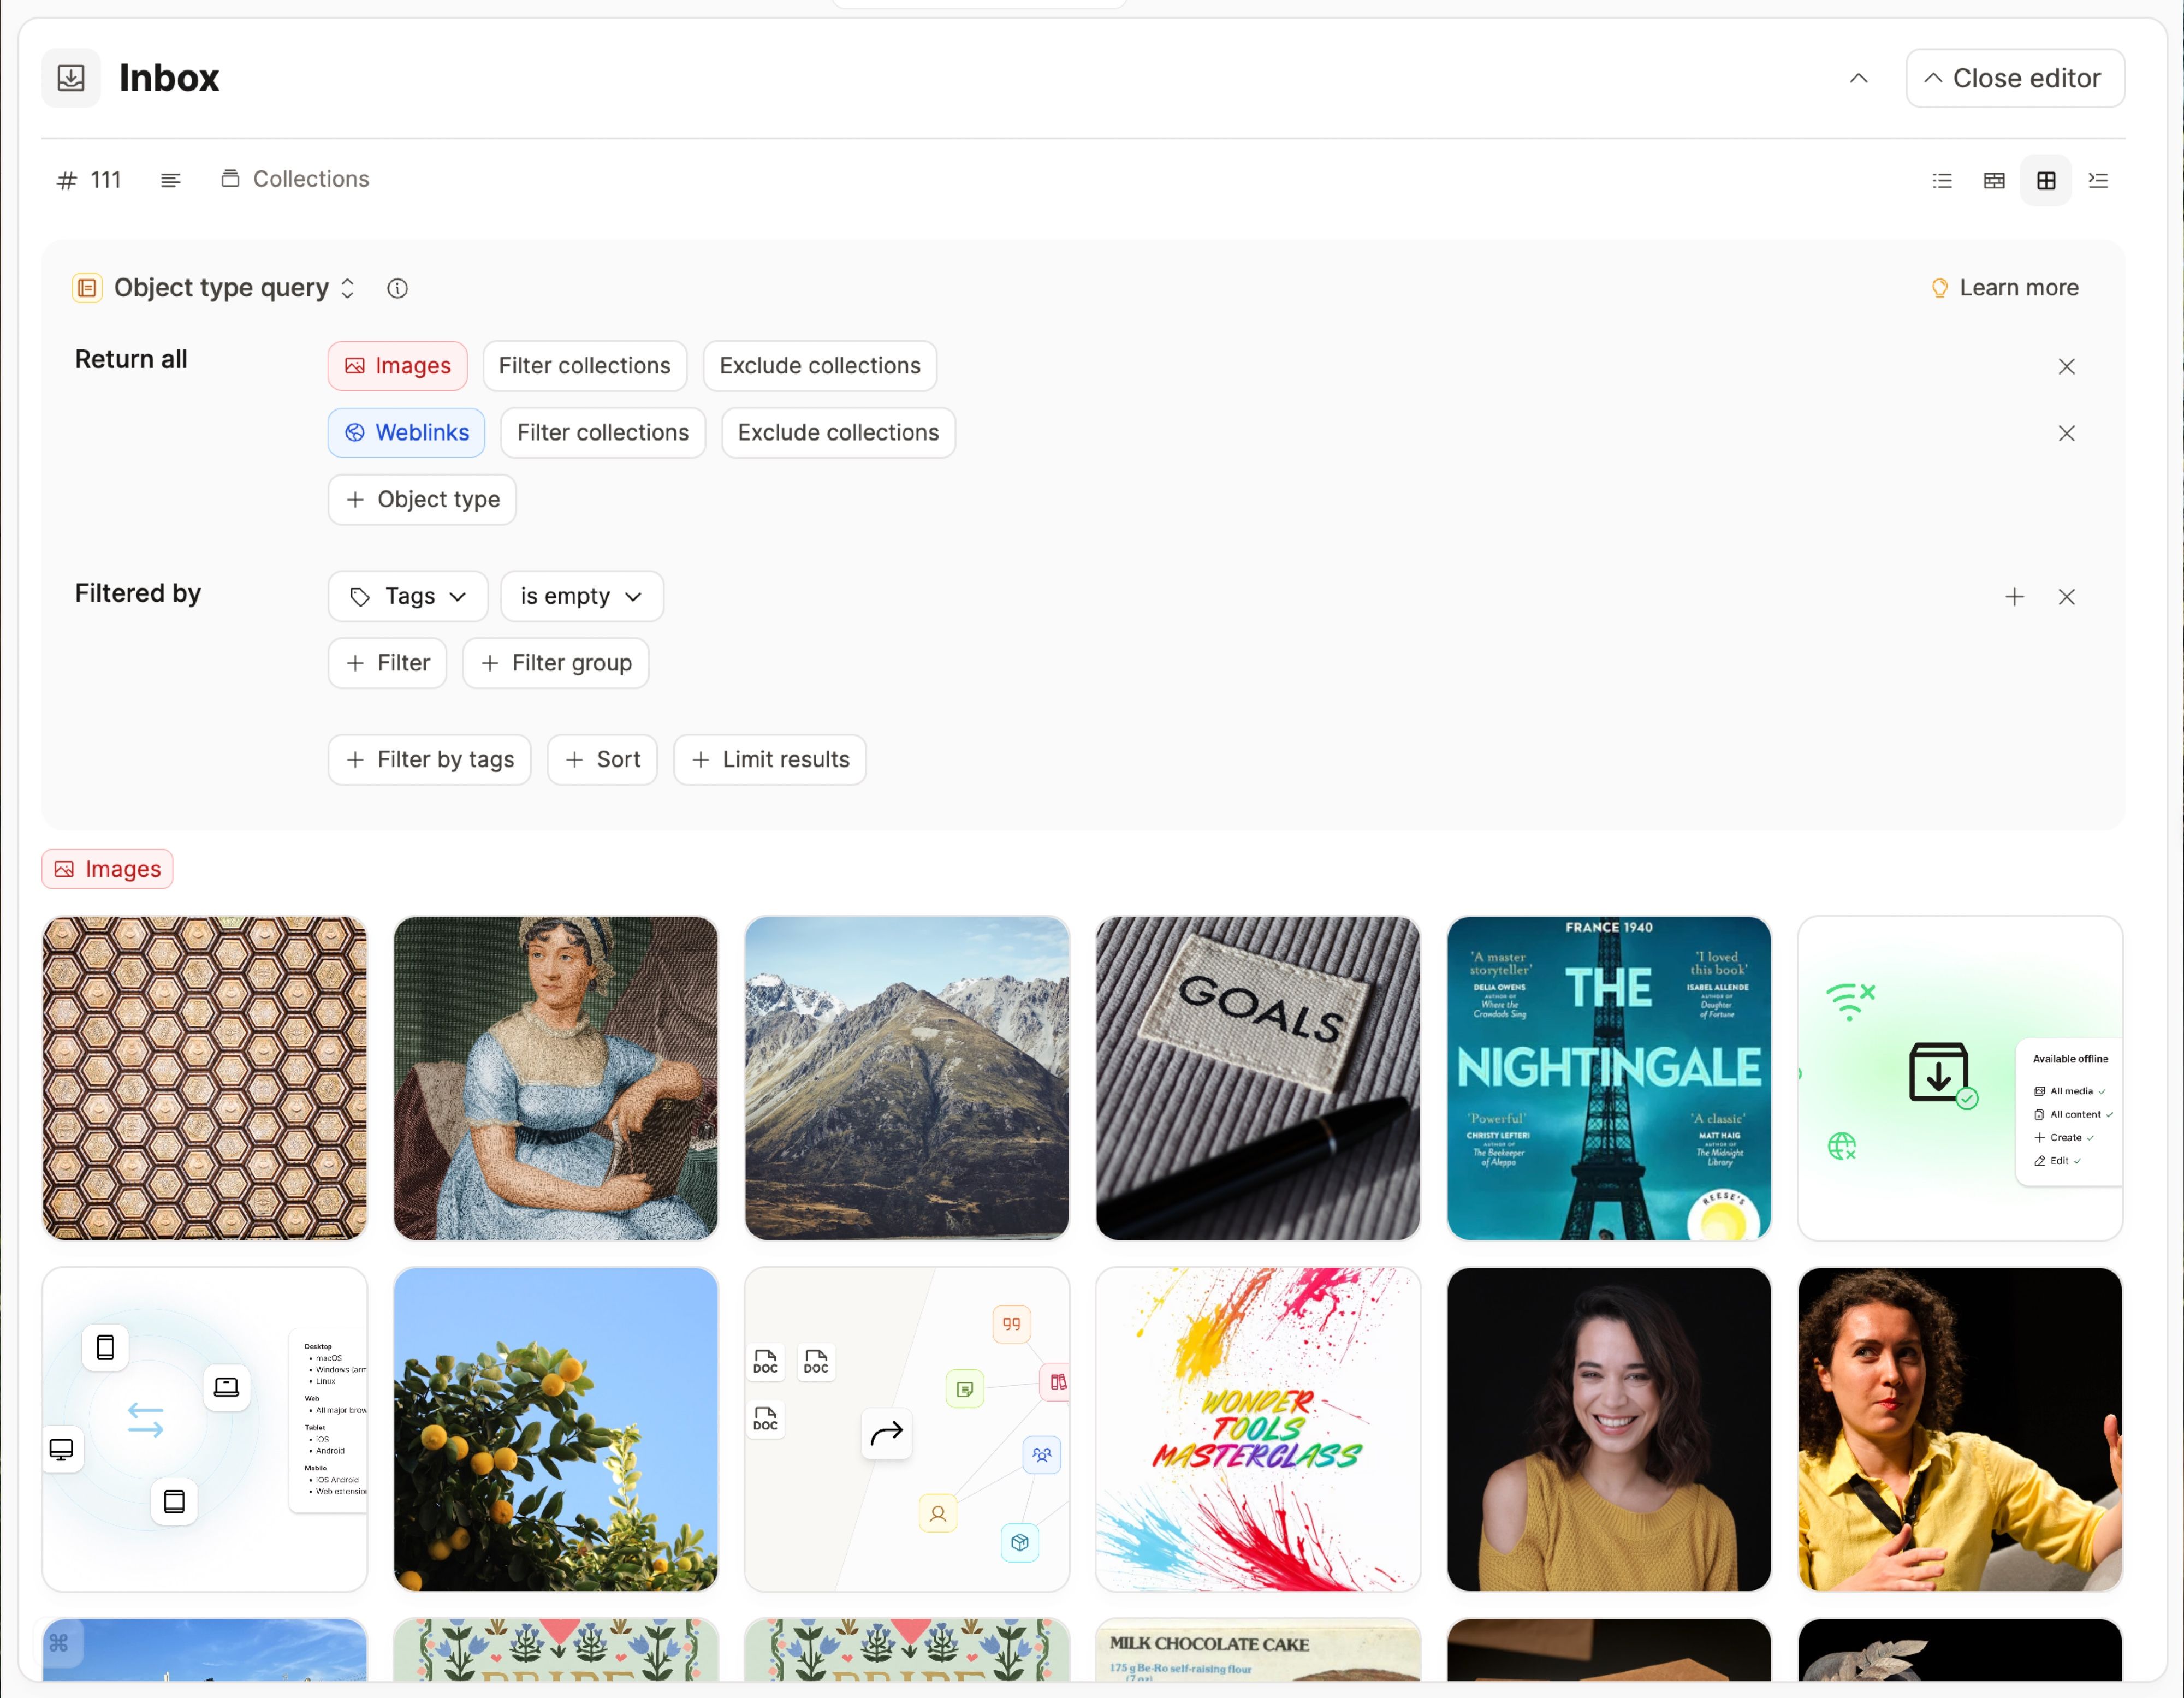Select the grid view layout

pos(2046,180)
